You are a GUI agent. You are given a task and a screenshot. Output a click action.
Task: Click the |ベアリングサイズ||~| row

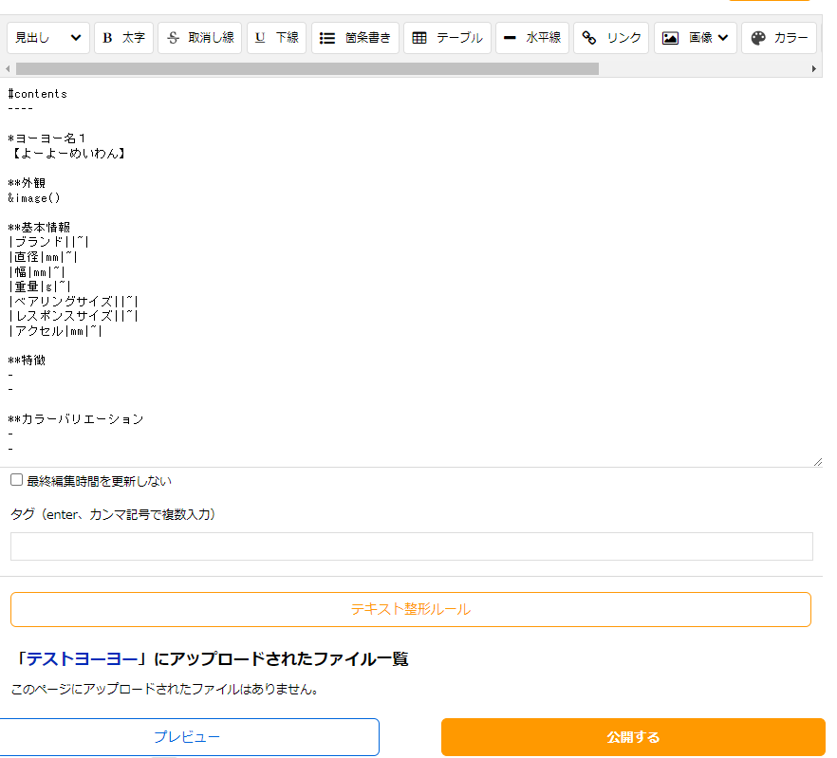point(73,302)
